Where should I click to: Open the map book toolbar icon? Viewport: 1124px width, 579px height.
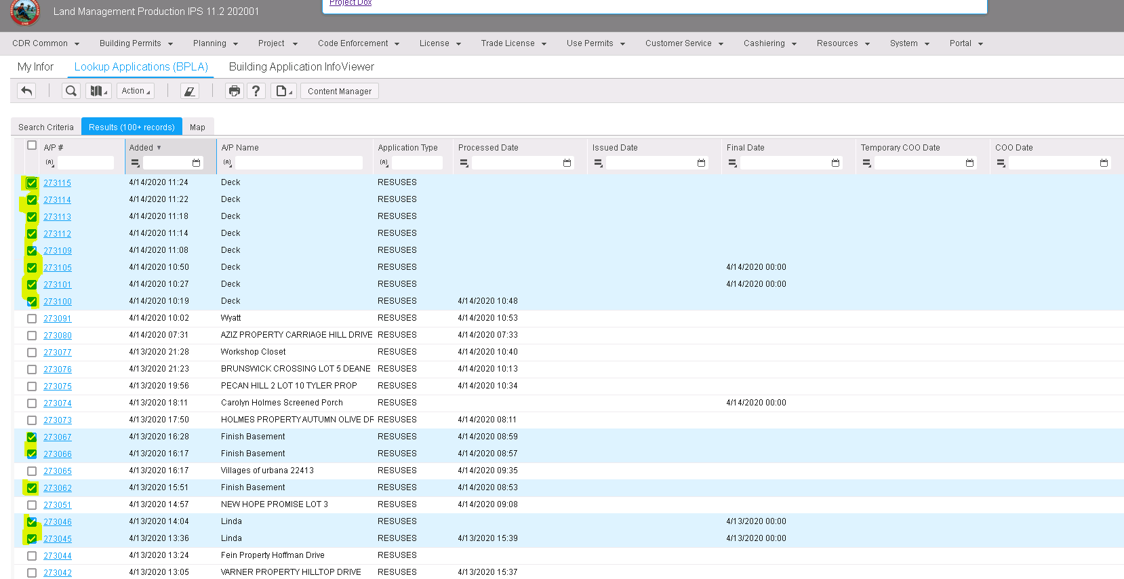[x=99, y=91]
